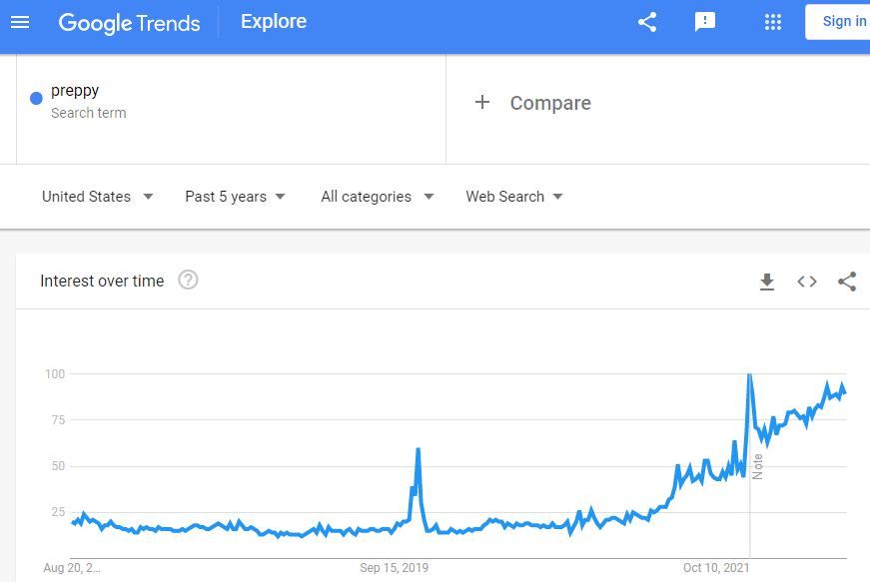This screenshot has width=870, height=582.
Task: Open the Web Search type dropdown
Action: (x=513, y=197)
